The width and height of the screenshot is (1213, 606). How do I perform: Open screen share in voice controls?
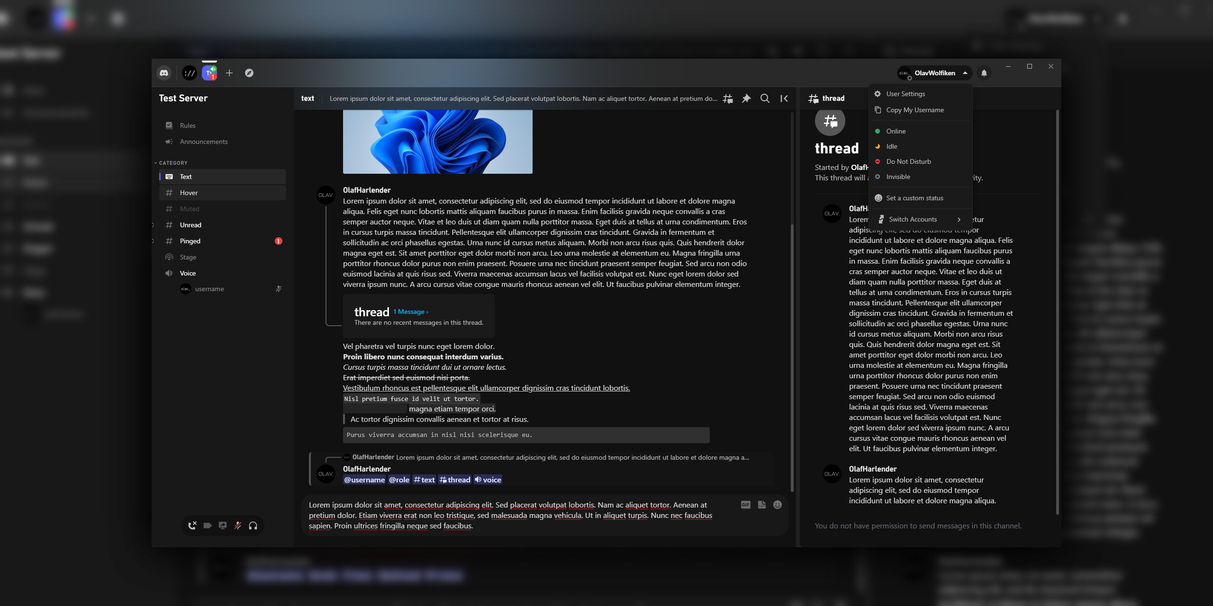(223, 526)
